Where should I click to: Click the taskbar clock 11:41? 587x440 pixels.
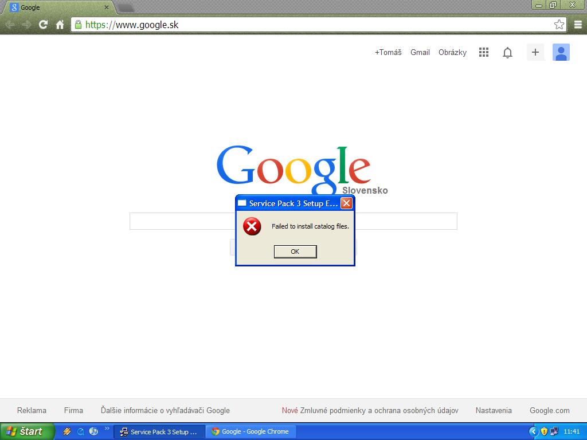[x=572, y=431]
